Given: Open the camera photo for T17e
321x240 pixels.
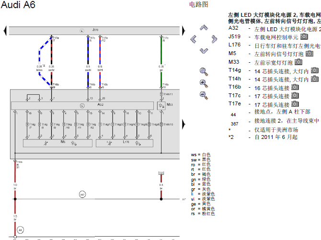Looking at the screenshot, I should point(295,104).
